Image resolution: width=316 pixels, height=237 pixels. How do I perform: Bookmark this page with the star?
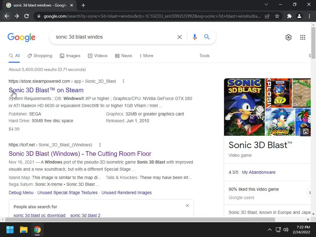click(277, 16)
